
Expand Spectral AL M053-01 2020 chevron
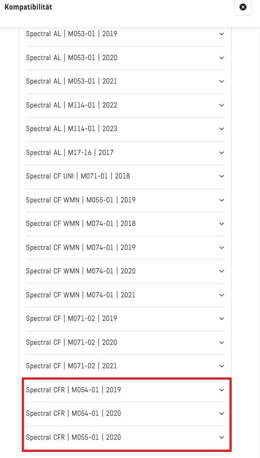(x=222, y=58)
